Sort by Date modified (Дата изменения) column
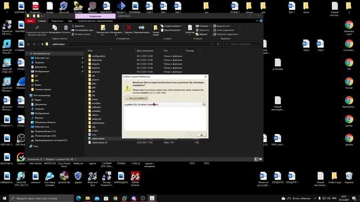 pyautogui.click(x=148, y=50)
